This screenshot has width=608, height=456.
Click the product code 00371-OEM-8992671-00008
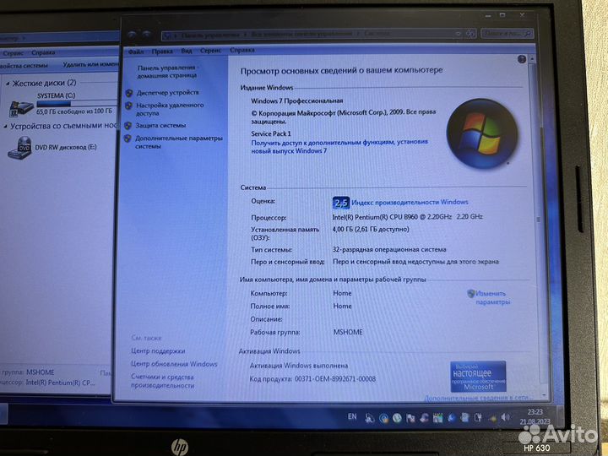[335, 379]
